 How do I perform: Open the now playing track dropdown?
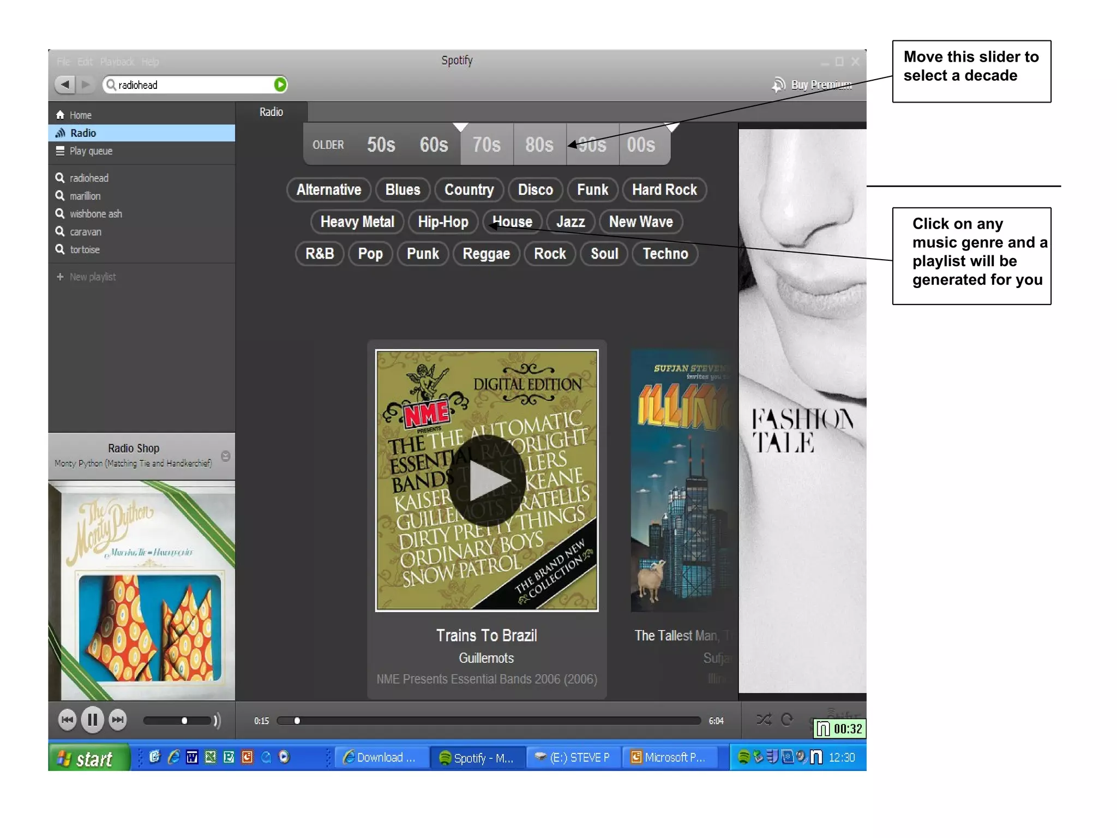[x=225, y=456]
